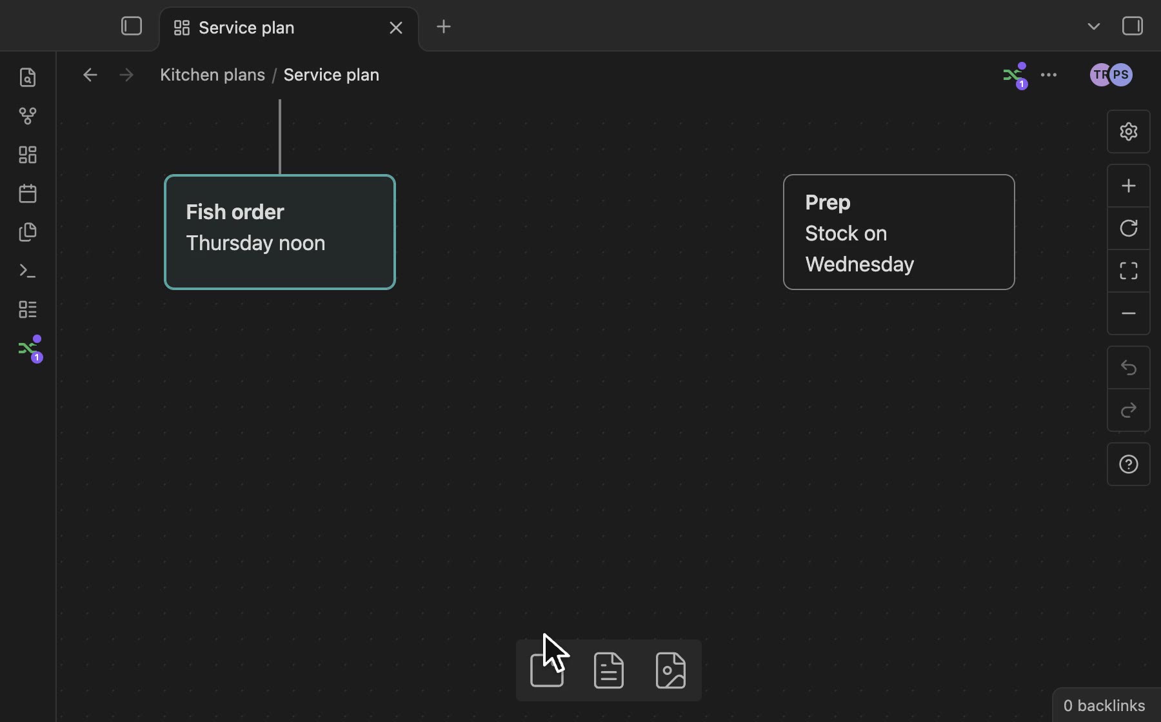Screen dimensions: 1161x722
Task: Add note from vault to canvas
Action: [609, 670]
